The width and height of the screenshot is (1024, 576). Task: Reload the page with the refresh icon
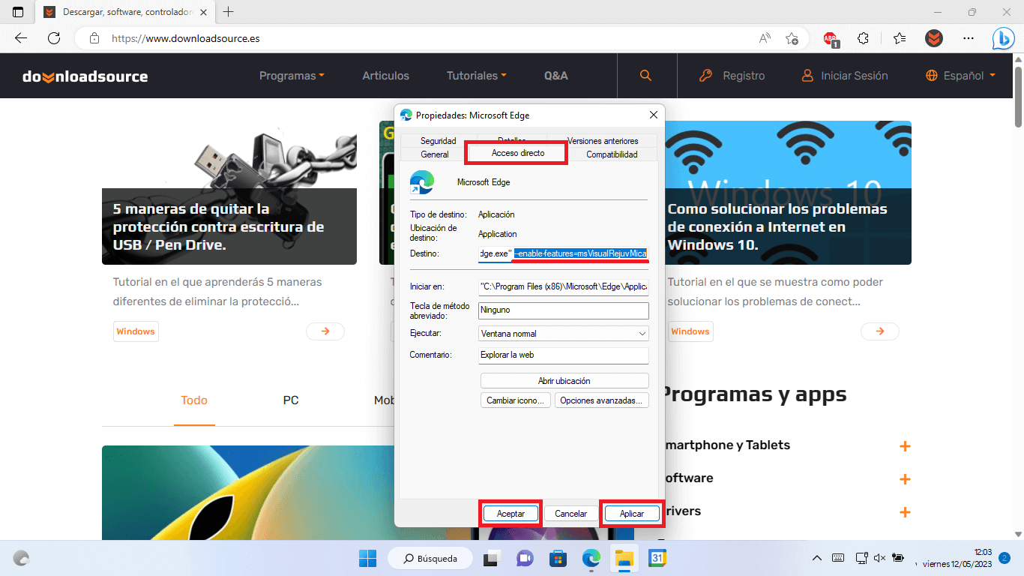pyautogui.click(x=54, y=38)
